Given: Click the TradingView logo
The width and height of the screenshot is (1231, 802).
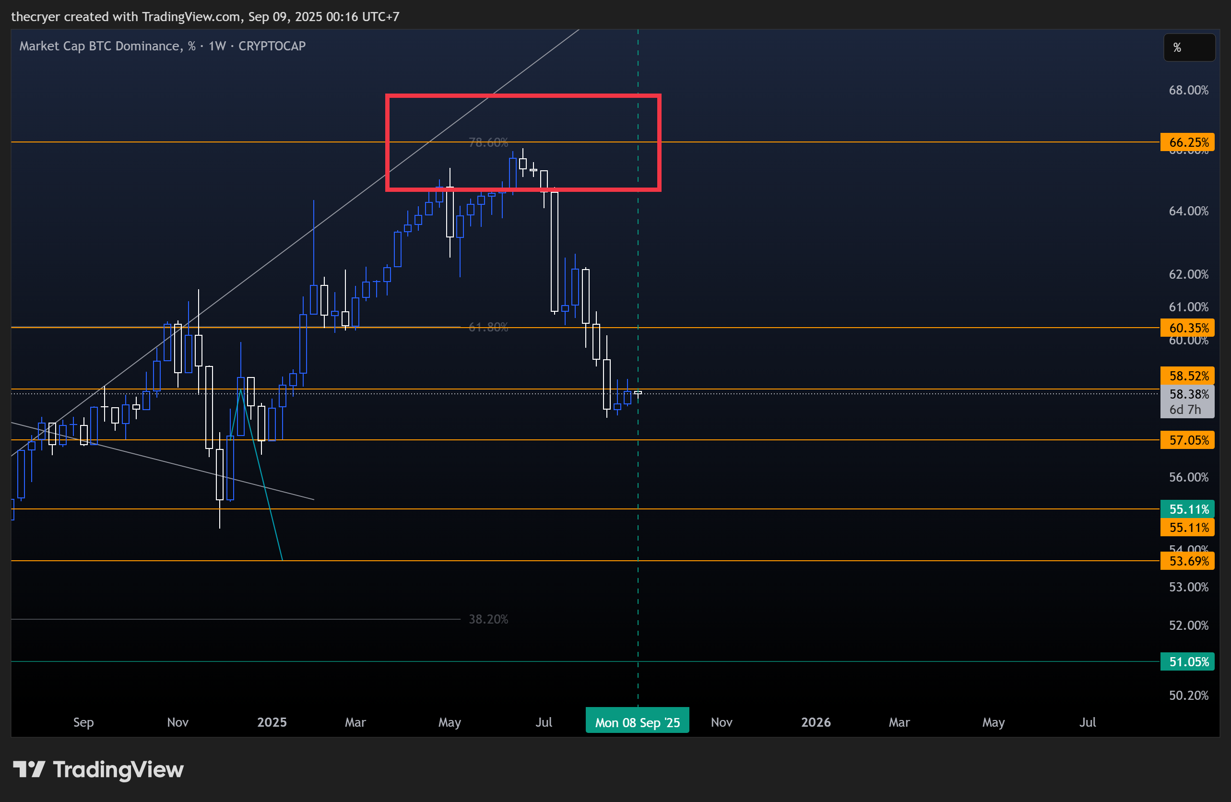Looking at the screenshot, I should pyautogui.click(x=98, y=769).
